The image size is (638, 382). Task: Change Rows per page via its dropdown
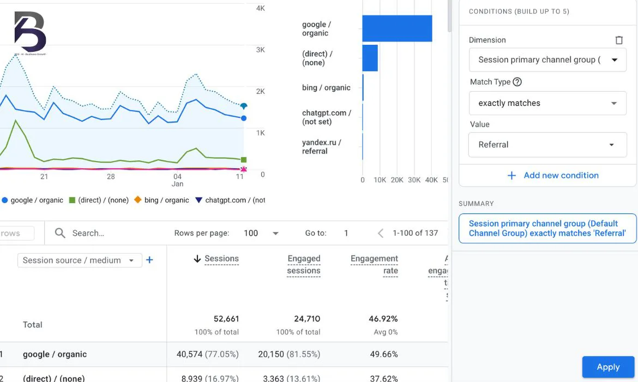(x=275, y=233)
